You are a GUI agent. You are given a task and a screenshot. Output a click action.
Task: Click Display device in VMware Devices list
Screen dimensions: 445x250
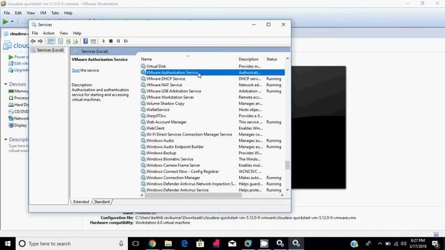pyautogui.click(x=18, y=125)
